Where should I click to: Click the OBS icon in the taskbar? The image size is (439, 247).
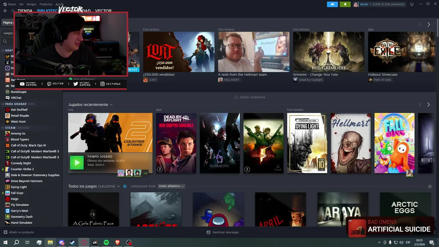(129, 242)
